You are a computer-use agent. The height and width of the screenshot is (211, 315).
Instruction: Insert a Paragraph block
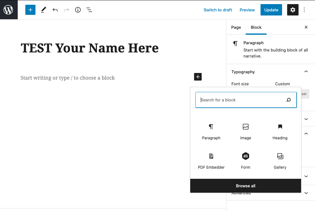[211, 132]
